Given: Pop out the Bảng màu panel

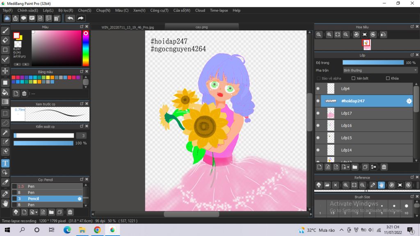Looking at the screenshot, I should click(82, 71).
